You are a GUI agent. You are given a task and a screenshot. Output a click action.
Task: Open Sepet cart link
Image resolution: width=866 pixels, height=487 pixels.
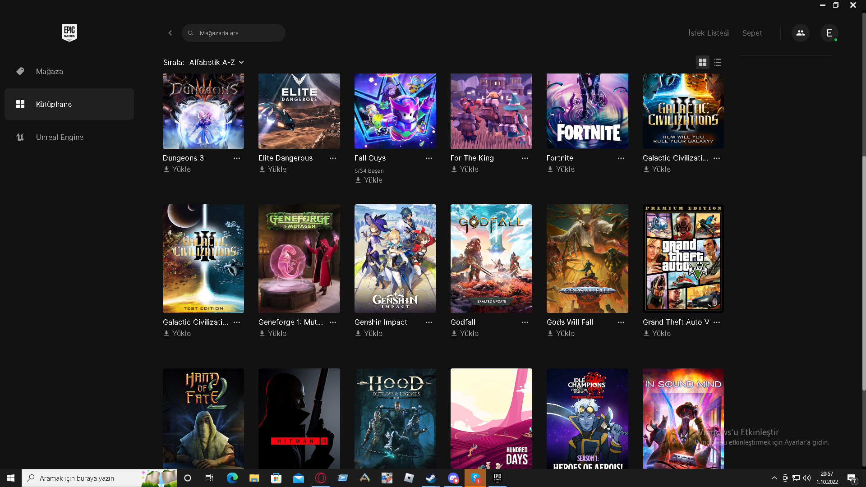pos(752,33)
